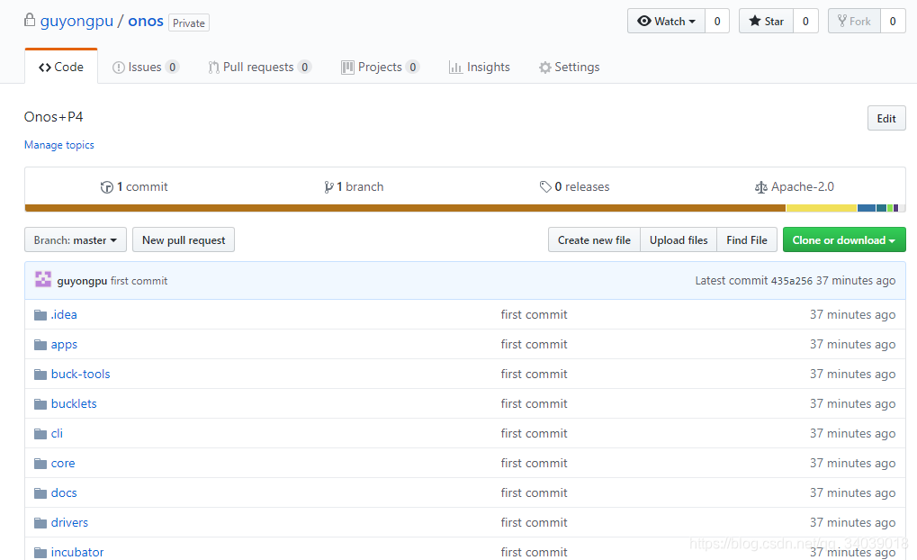Open the Issues tab
The width and height of the screenshot is (917, 560).
click(145, 68)
